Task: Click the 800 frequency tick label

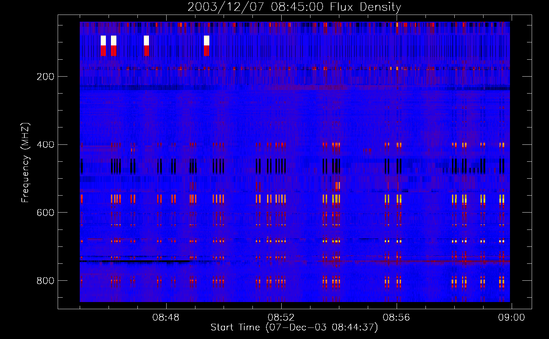Action: (45, 281)
